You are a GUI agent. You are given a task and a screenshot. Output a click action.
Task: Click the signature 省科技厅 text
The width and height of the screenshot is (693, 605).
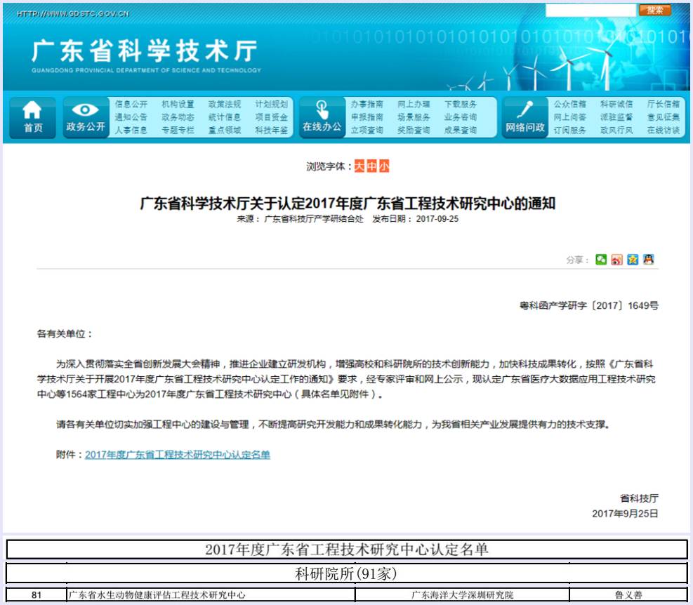(x=639, y=498)
